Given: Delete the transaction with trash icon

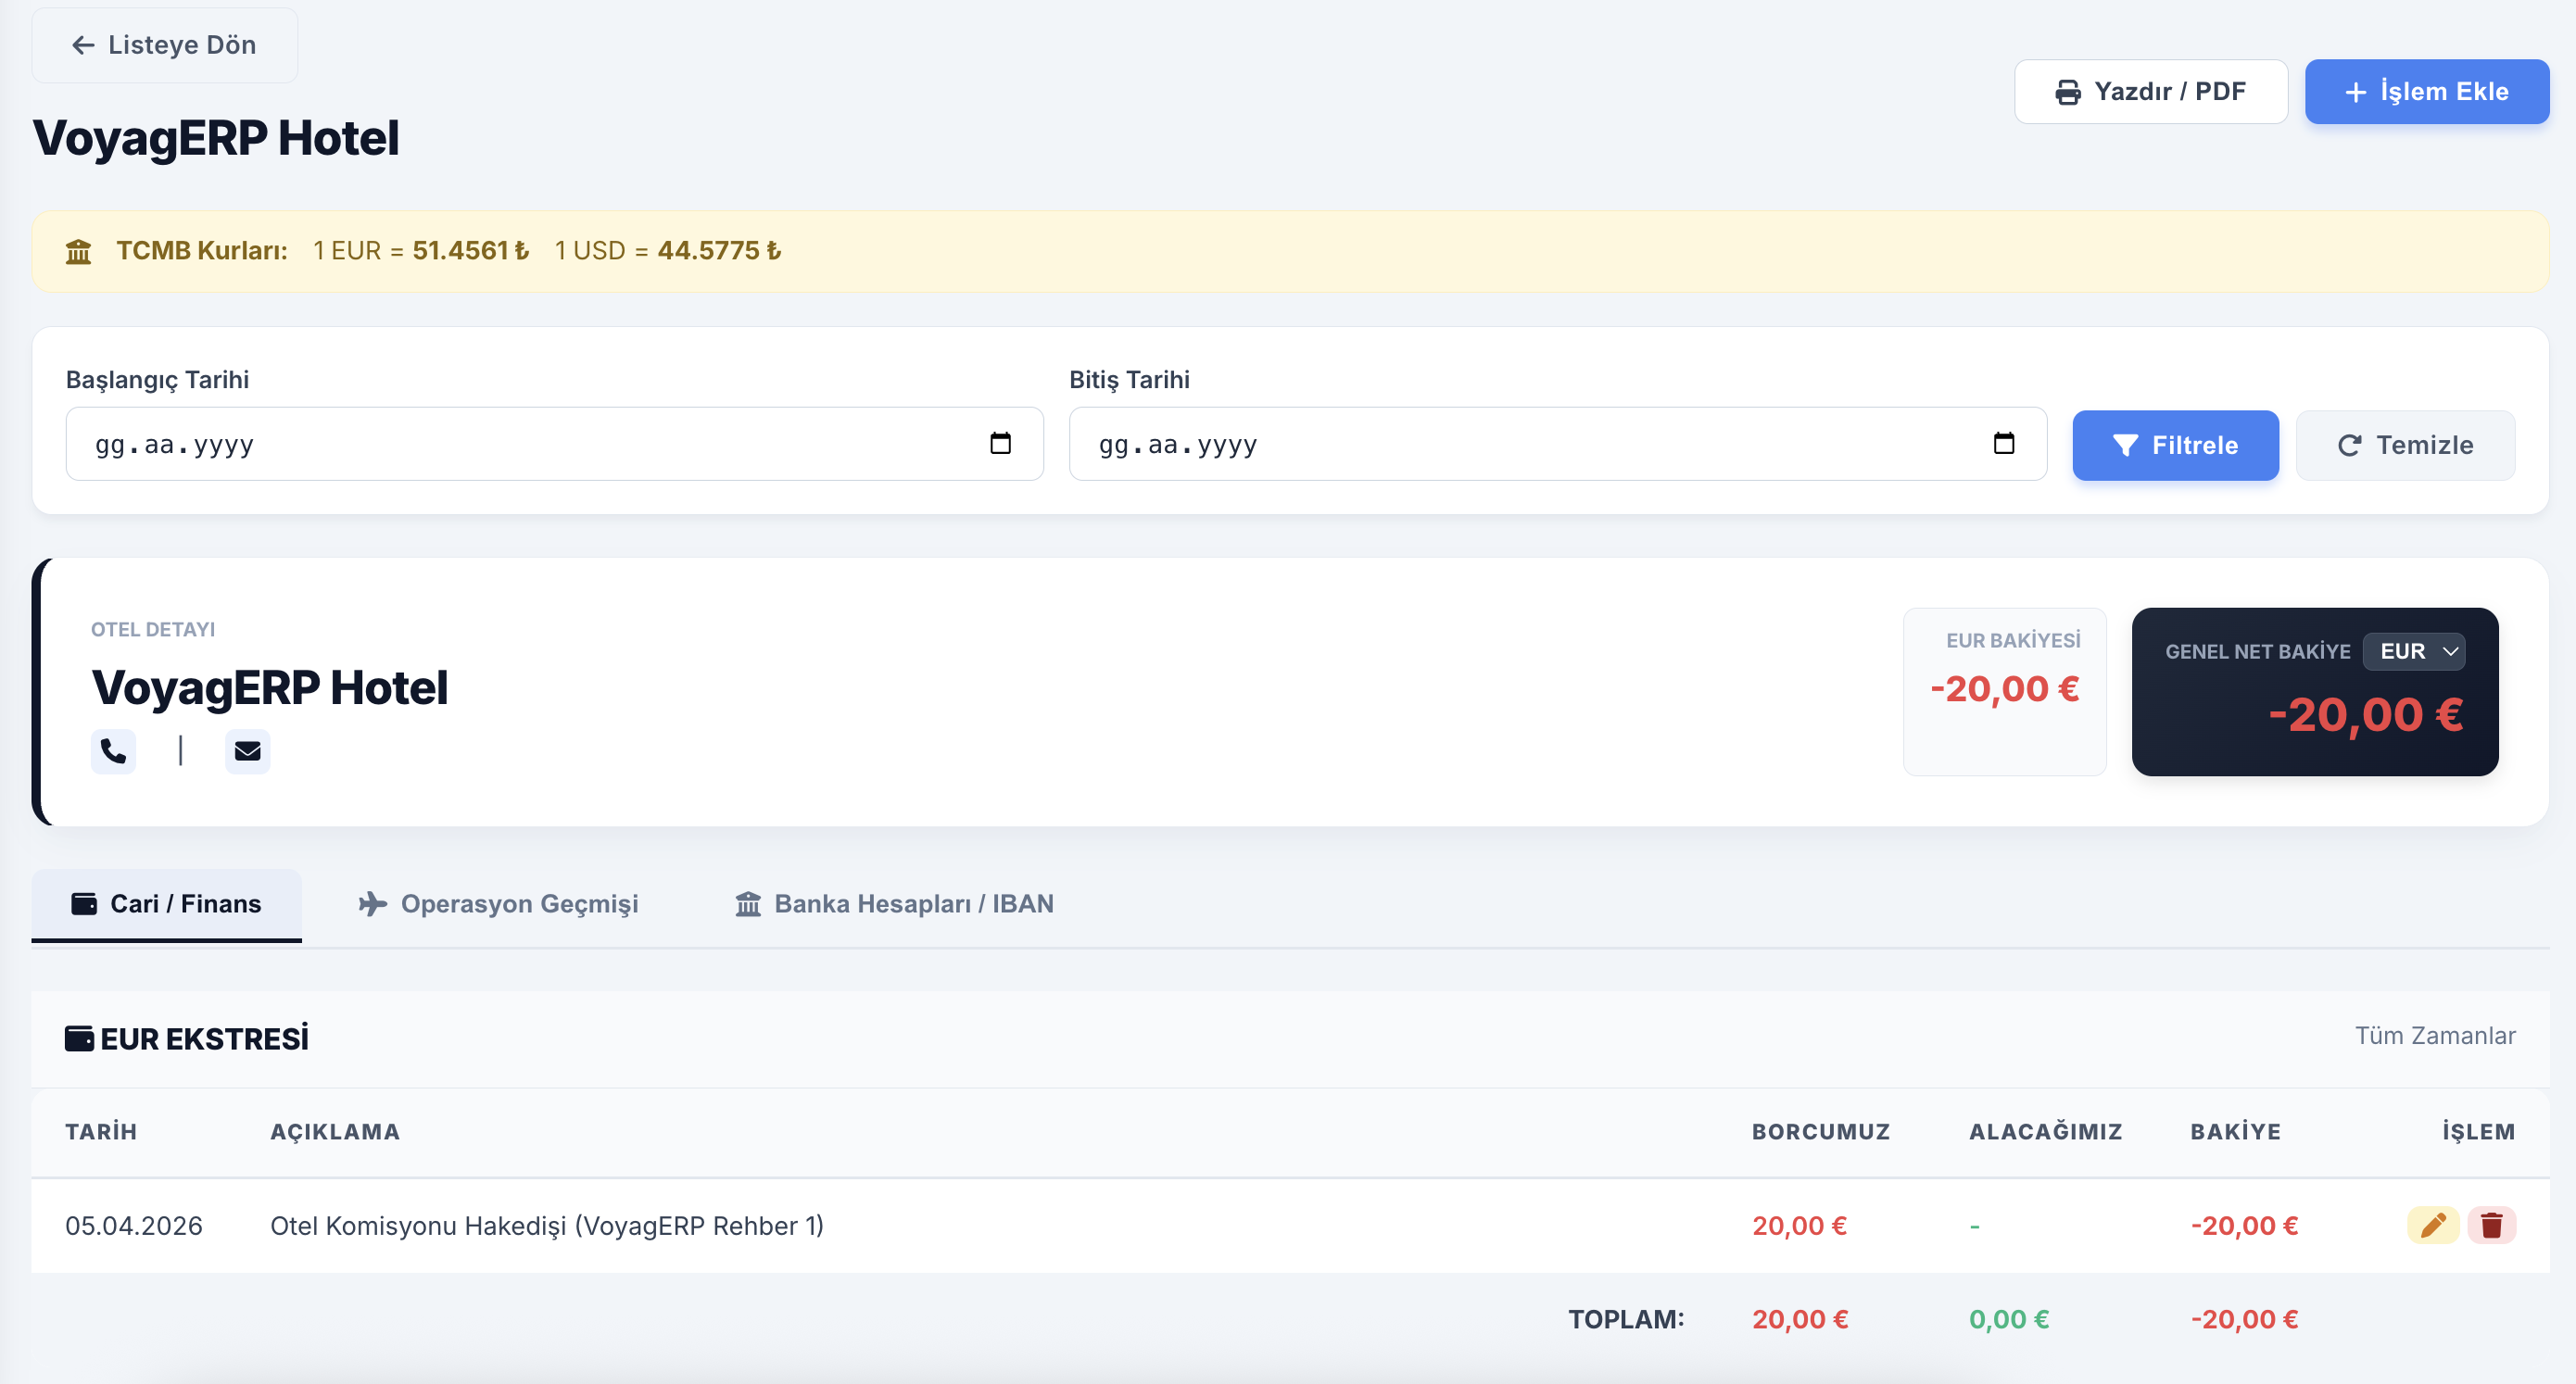Looking at the screenshot, I should click(x=2491, y=1225).
